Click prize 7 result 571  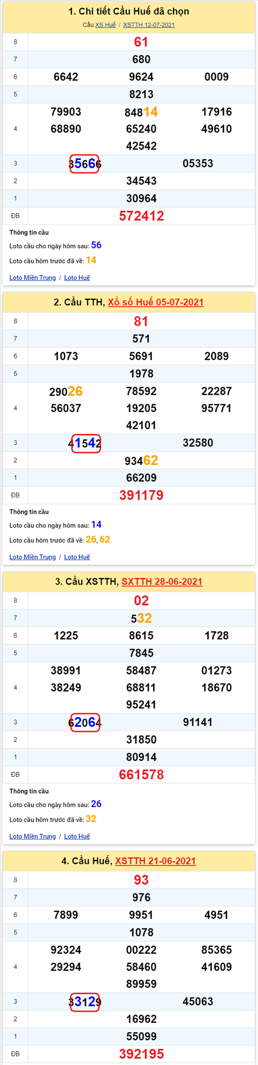pos(141,339)
